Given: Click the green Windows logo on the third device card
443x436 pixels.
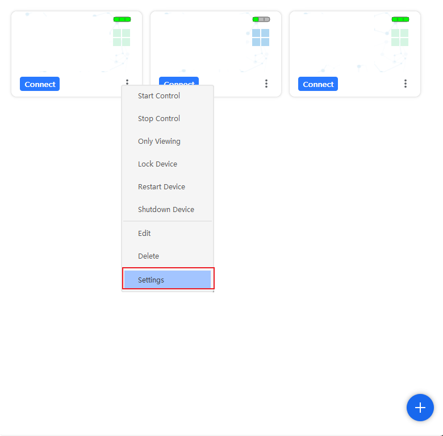Looking at the screenshot, I should 400,38.
